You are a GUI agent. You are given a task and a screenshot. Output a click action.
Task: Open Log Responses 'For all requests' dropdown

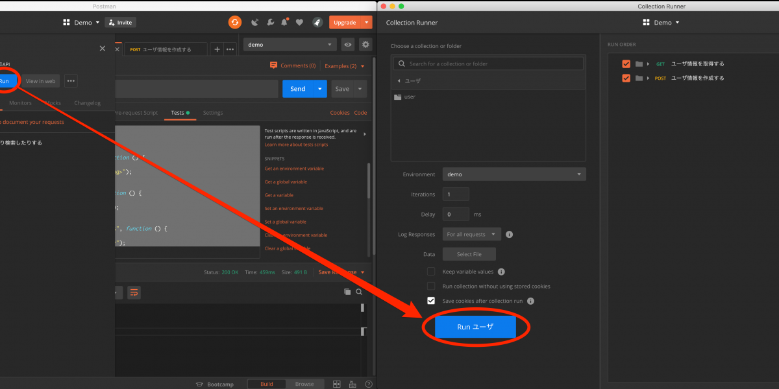click(472, 234)
